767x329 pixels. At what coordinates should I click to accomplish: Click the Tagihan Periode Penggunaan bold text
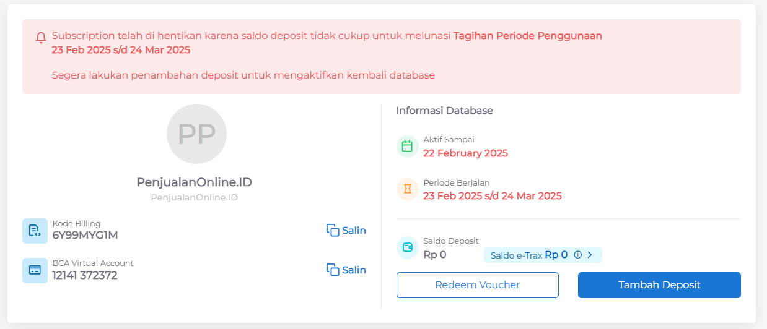[x=528, y=36]
